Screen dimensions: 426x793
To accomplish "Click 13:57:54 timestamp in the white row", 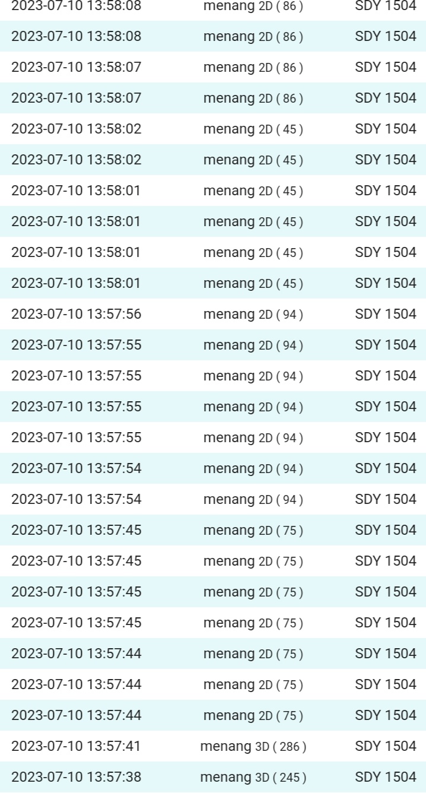I will coord(76,499).
